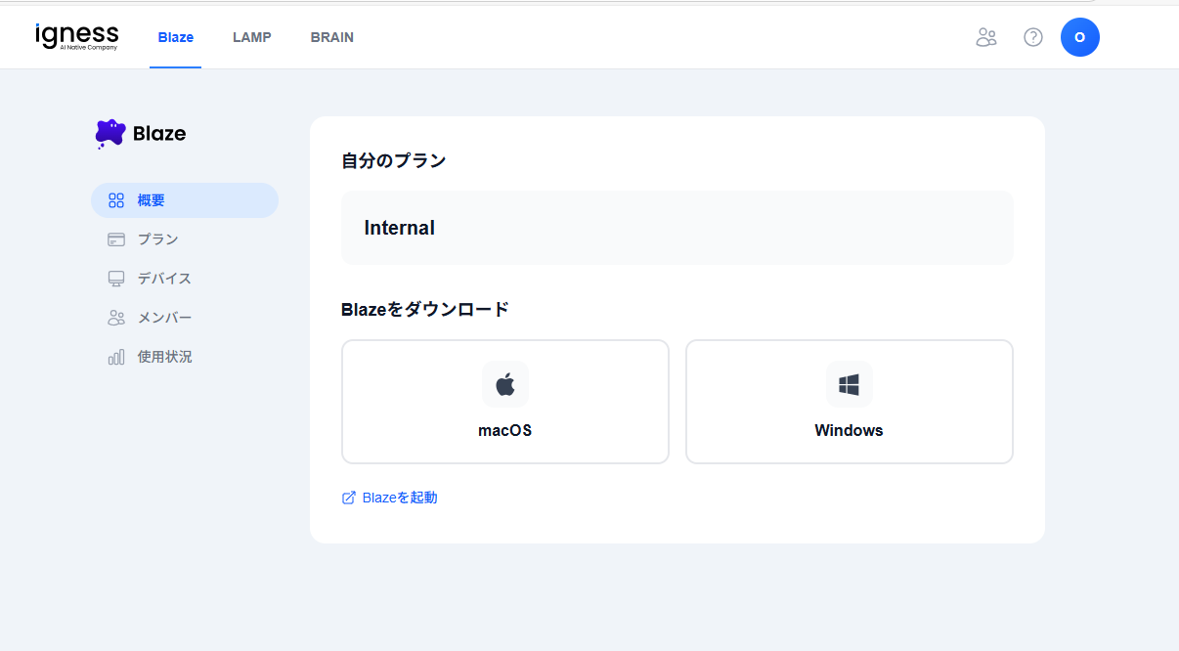Click the help question mark icon
This screenshot has height=651, width=1179.
coord(1032,37)
